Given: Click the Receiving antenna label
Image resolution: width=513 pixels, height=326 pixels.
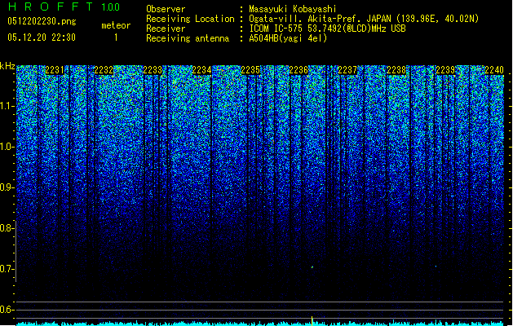Looking at the screenshot, I should tap(188, 38).
